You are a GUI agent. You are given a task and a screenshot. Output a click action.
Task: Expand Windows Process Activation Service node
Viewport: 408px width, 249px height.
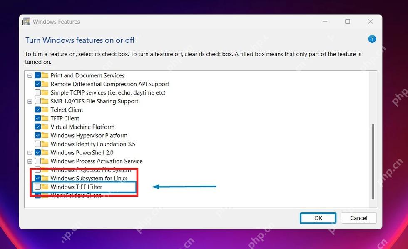(30, 162)
